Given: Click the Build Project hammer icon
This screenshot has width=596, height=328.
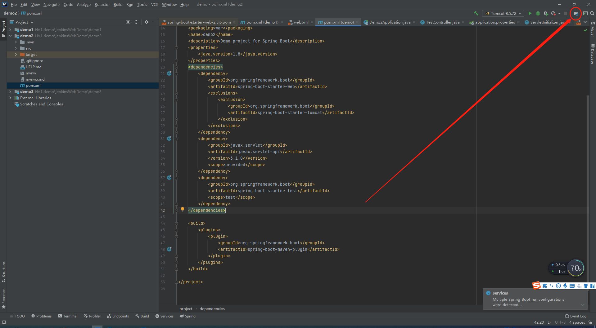Looking at the screenshot, I should tap(476, 13).
